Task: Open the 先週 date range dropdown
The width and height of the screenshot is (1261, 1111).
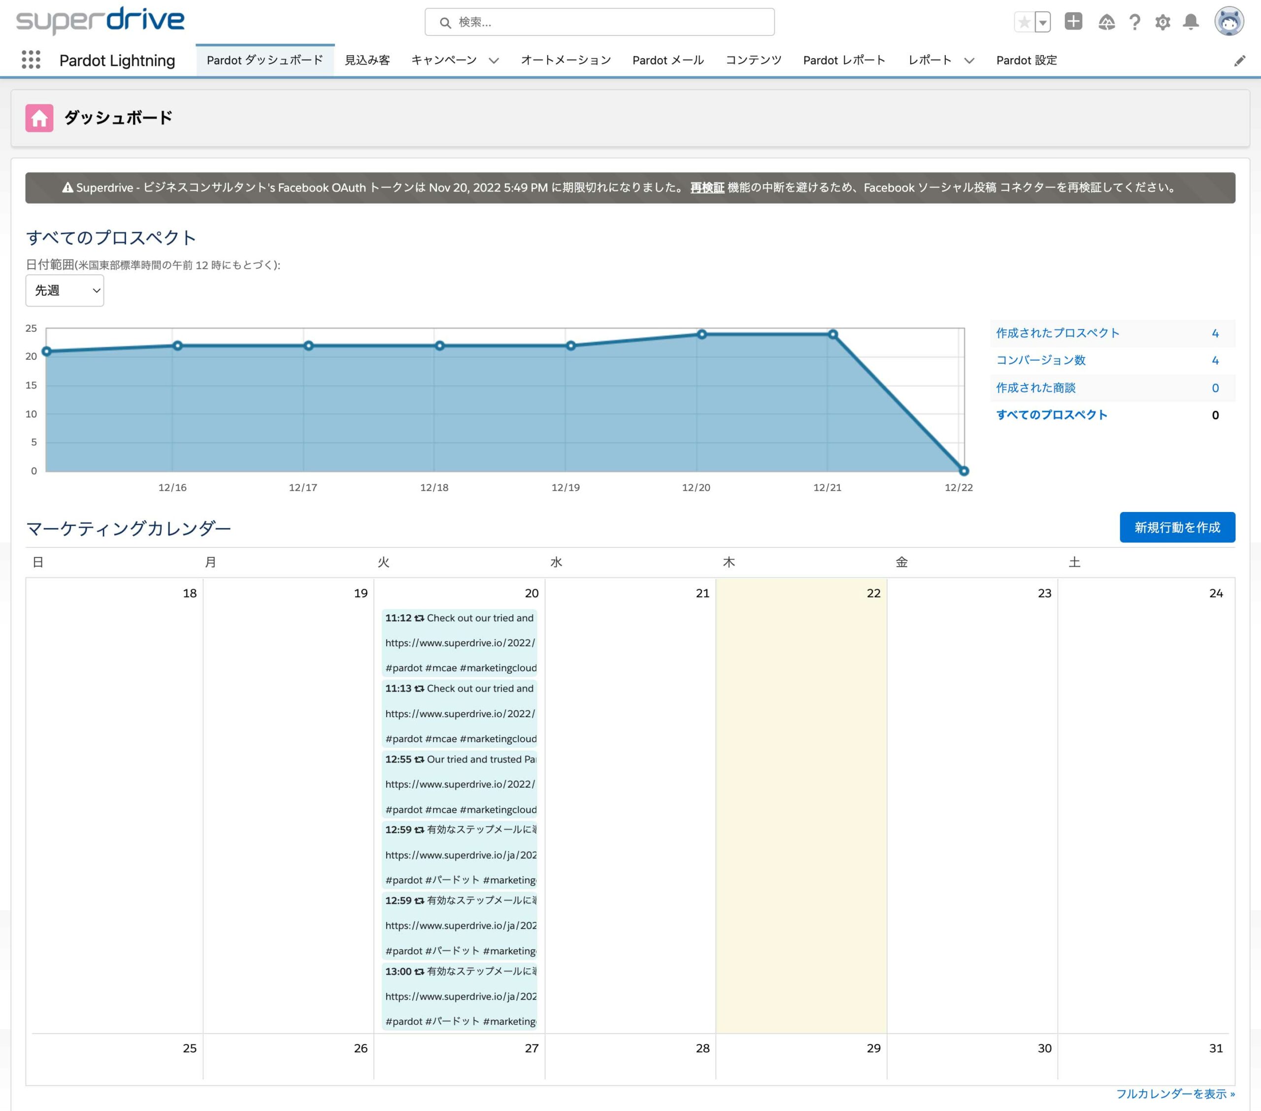Action: coord(65,290)
